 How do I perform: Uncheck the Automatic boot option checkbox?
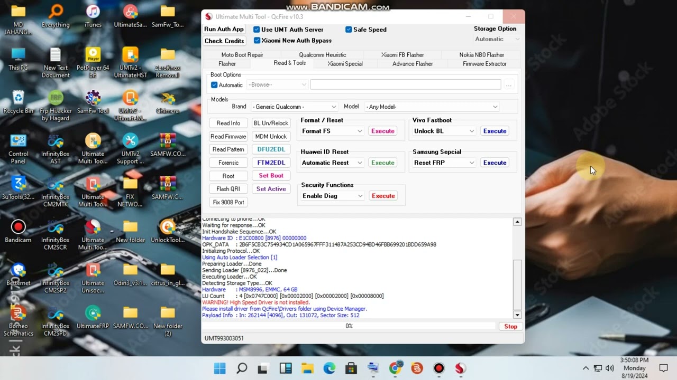[x=214, y=85]
